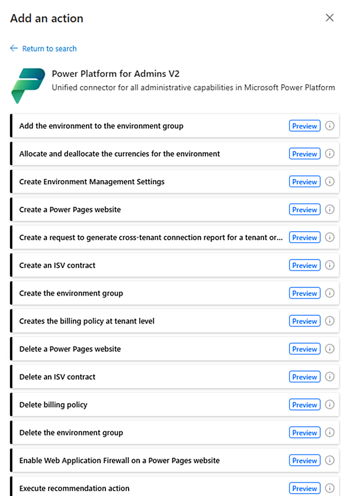The image size is (347, 496).
Task: Return to search via the link
Action: coord(49,49)
